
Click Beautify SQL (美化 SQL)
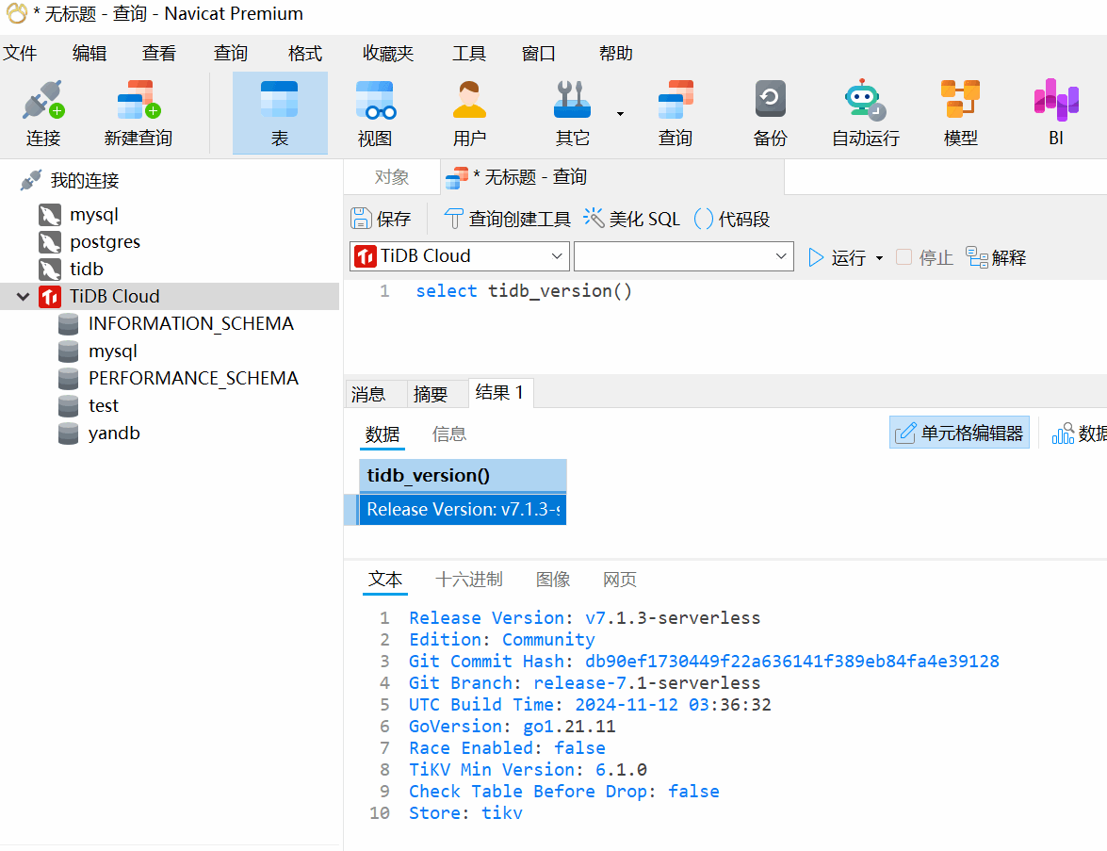click(x=632, y=219)
